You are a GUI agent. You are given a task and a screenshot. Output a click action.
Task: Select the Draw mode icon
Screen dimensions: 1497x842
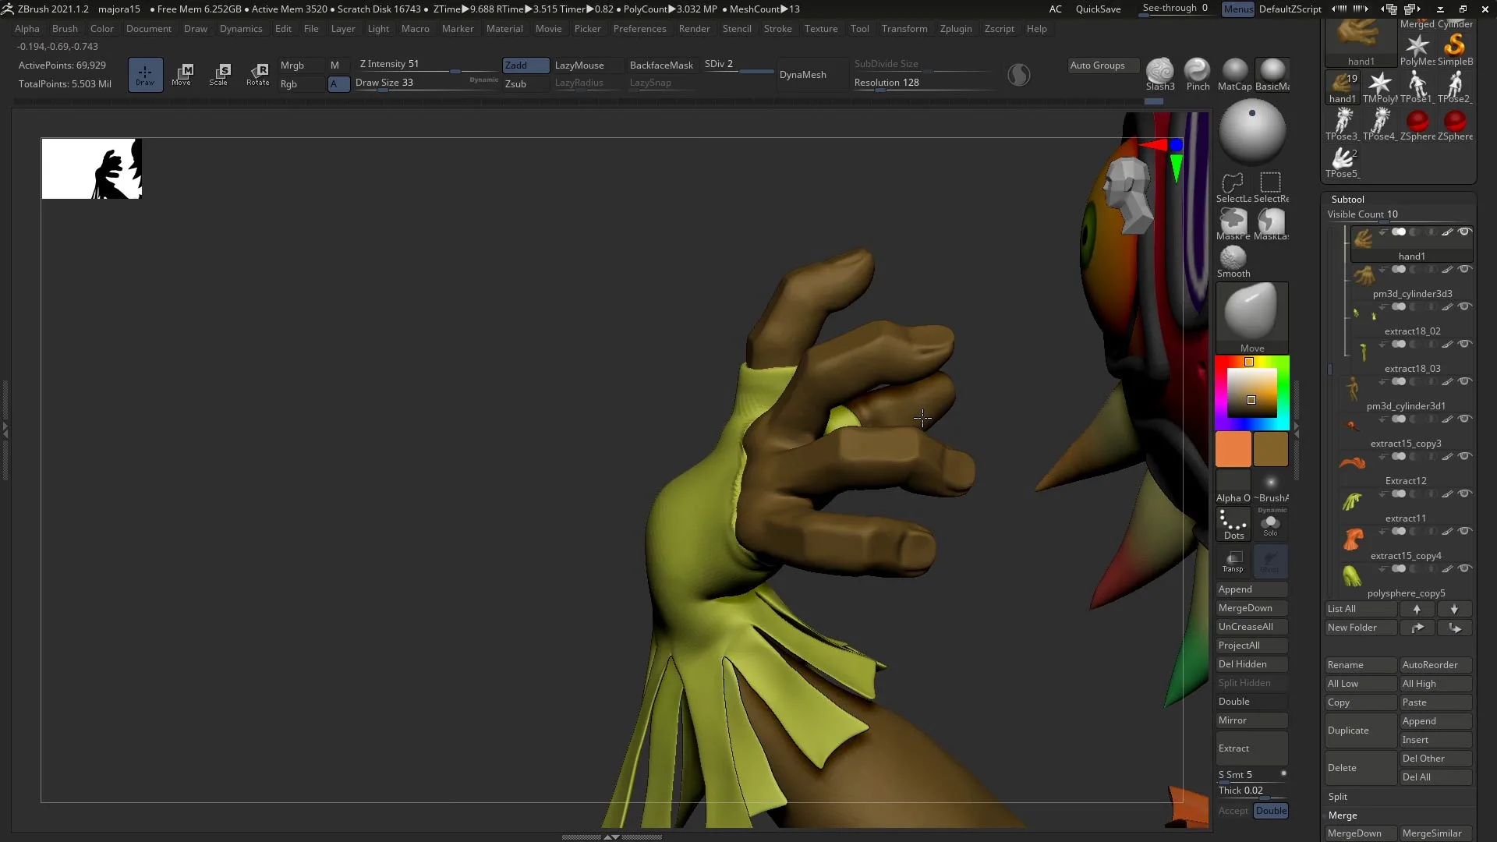145,74
